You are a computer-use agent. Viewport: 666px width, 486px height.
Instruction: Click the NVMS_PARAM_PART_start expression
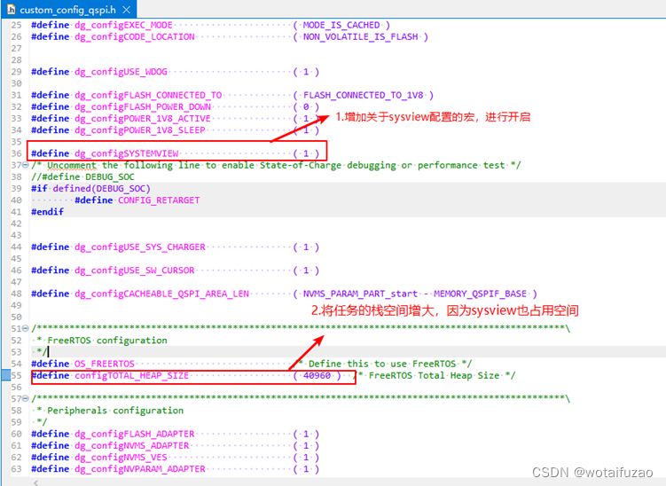[x=361, y=294]
